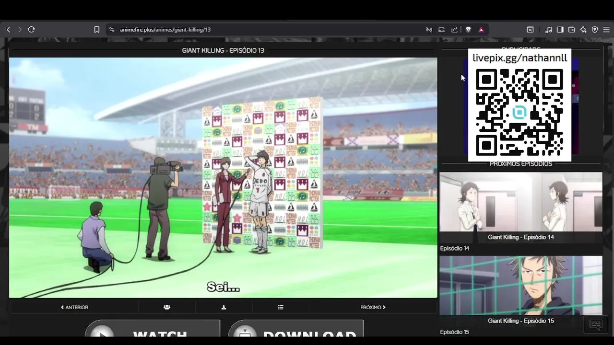The width and height of the screenshot is (614, 345).
Task: Click the download icon below player
Action: pyautogui.click(x=224, y=307)
